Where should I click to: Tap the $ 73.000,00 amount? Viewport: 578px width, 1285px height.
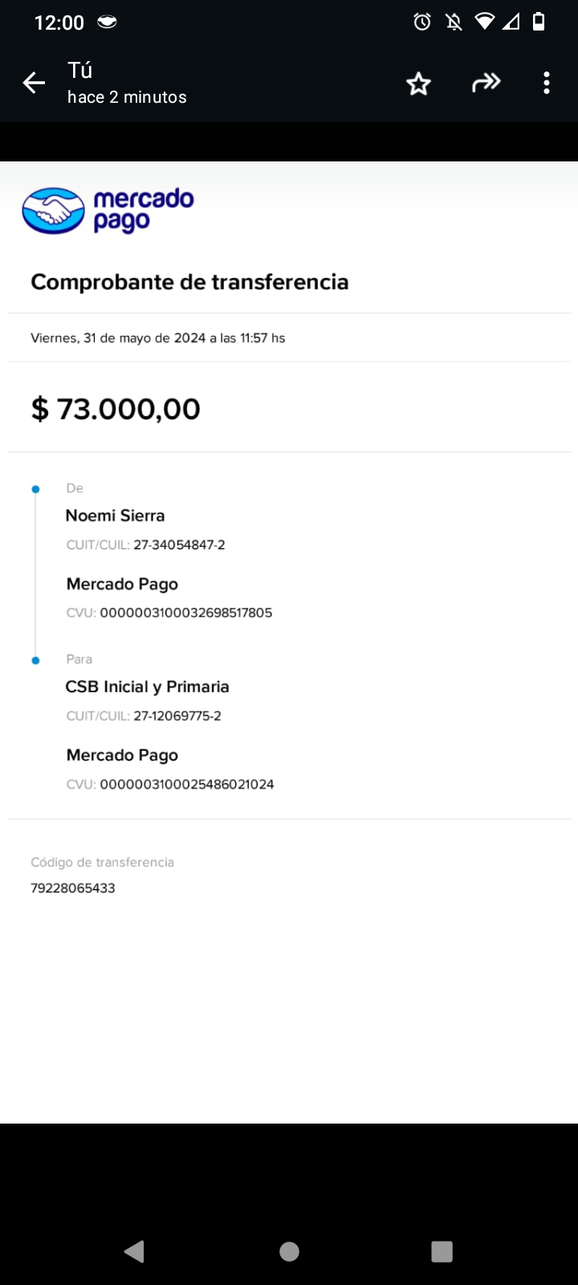click(x=116, y=409)
